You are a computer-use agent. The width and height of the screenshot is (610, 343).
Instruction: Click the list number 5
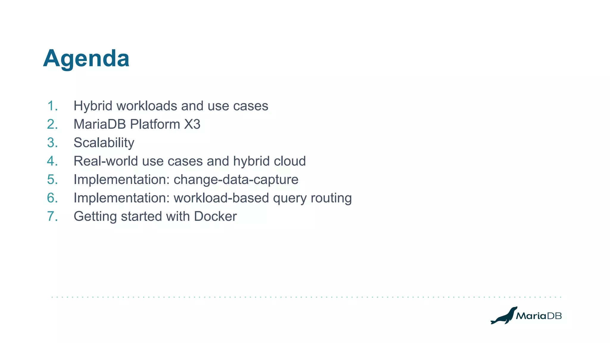coord(52,180)
